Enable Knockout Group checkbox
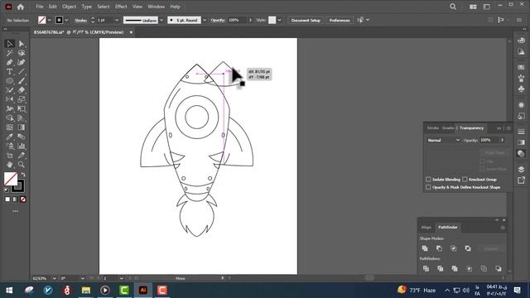530x298 pixels. (465, 180)
